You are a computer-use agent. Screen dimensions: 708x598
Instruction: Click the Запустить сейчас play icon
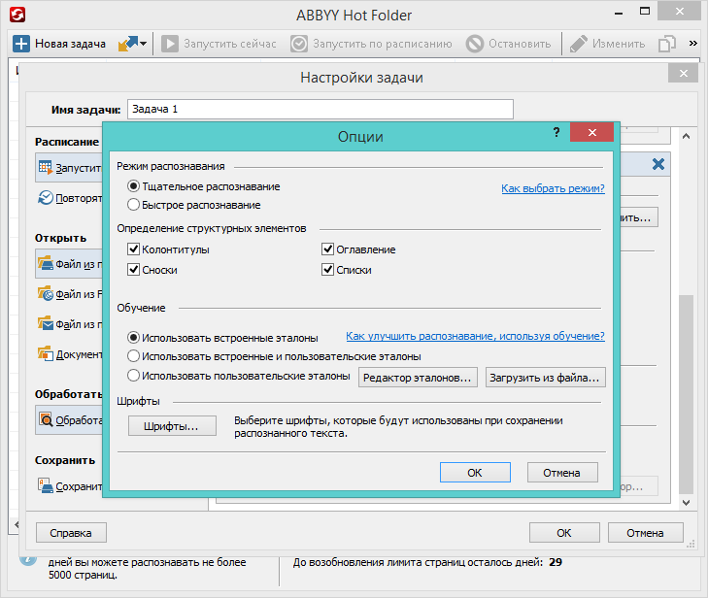point(170,44)
